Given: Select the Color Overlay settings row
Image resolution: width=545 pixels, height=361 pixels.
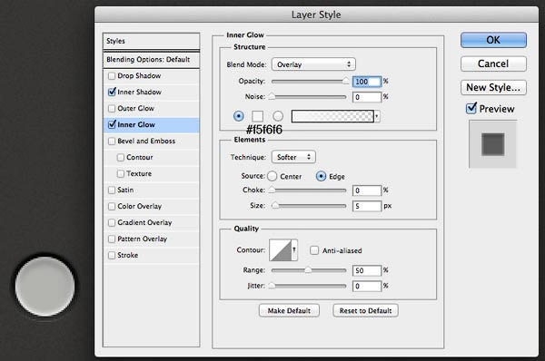Looking at the screenshot, I should [151, 206].
